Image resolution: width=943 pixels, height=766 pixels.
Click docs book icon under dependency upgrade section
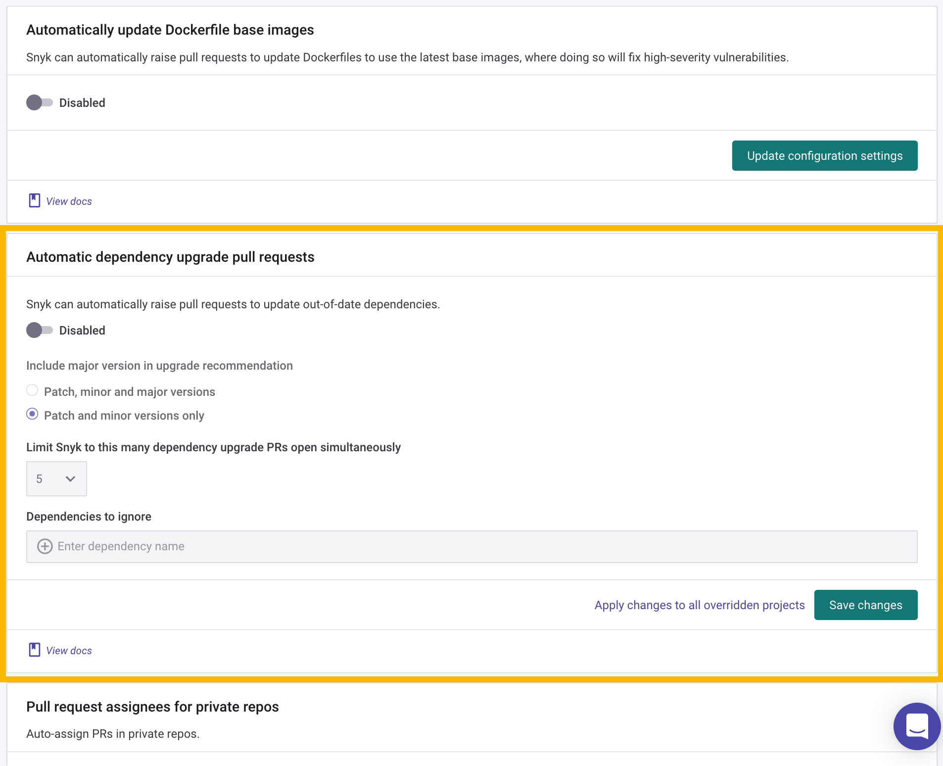pyautogui.click(x=35, y=650)
